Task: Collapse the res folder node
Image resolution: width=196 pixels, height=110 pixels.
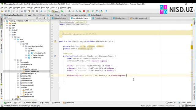Action: (x=15, y=60)
